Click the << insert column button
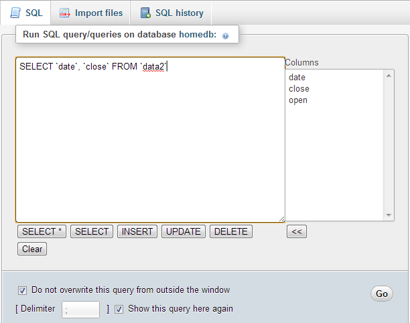 (x=297, y=231)
